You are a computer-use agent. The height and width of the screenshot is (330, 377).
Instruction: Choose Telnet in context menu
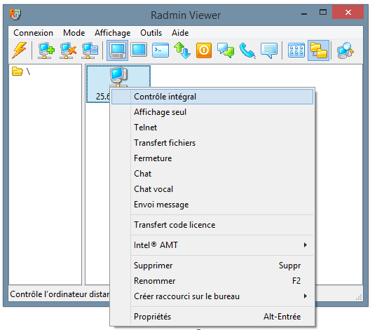tap(212, 128)
